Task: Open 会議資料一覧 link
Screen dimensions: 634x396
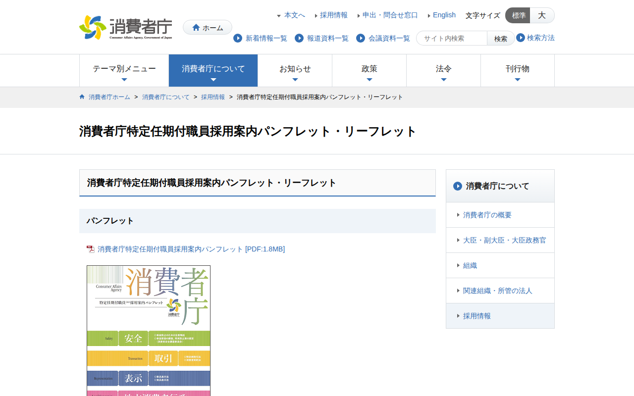Action: click(x=389, y=38)
